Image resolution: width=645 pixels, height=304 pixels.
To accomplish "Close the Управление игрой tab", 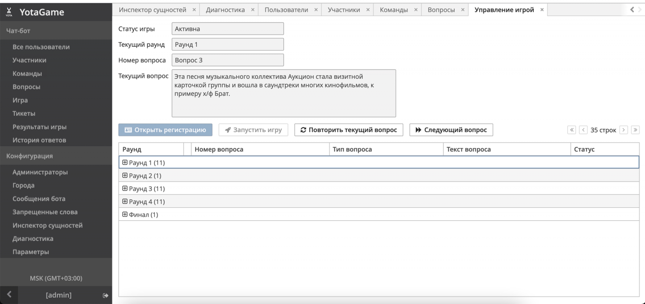I will [x=542, y=10].
